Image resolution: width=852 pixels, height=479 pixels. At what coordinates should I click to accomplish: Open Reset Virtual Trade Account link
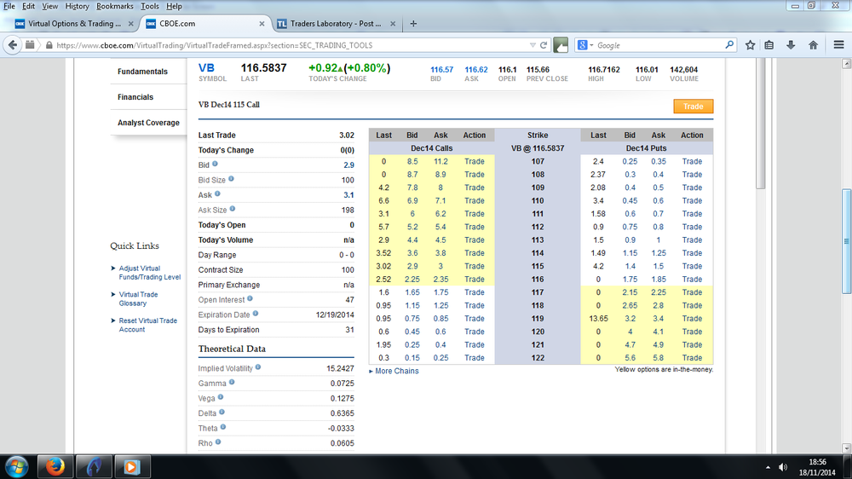tap(147, 325)
